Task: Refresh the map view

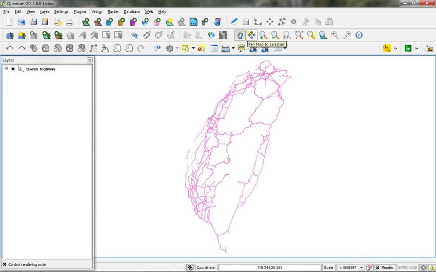Action: tap(359, 35)
